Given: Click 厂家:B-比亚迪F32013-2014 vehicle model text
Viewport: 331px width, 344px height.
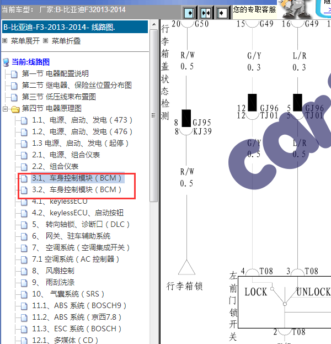Looking at the screenshot, I should [83, 10].
